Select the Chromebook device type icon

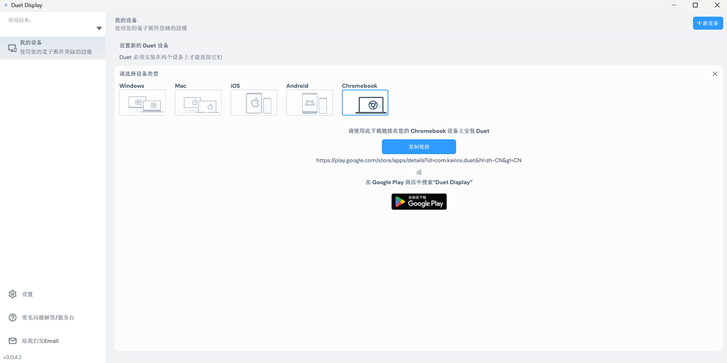pos(365,102)
